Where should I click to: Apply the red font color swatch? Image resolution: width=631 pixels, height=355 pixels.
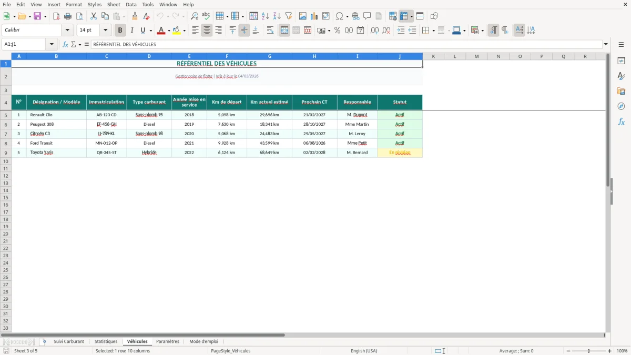(x=161, y=31)
